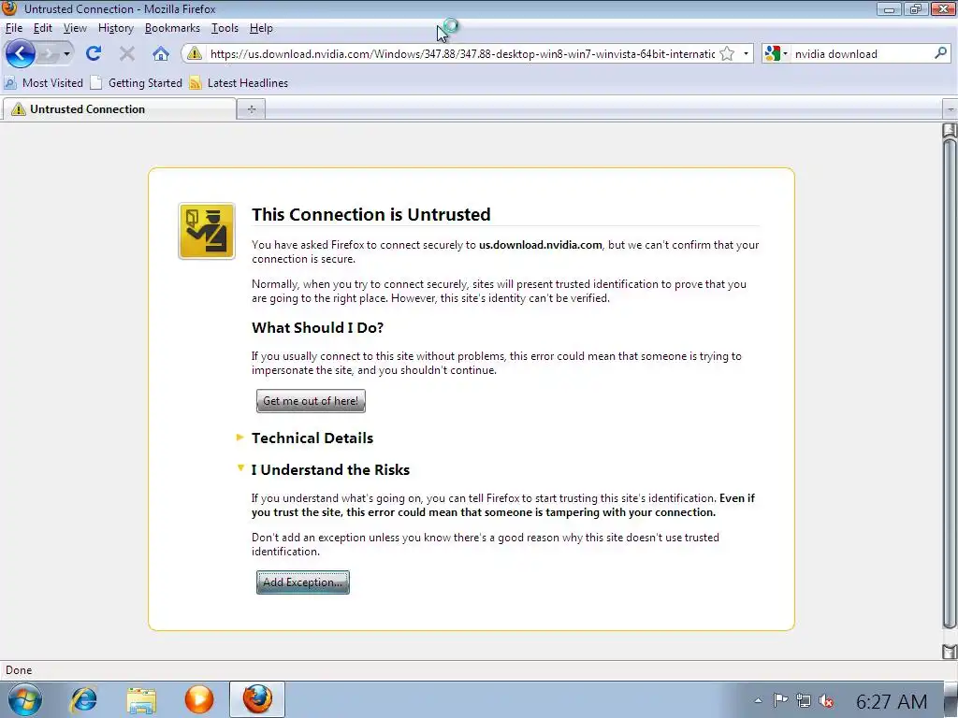Open the list all tabs dropdown
Image resolution: width=958 pixels, height=718 pixels.
point(951,109)
